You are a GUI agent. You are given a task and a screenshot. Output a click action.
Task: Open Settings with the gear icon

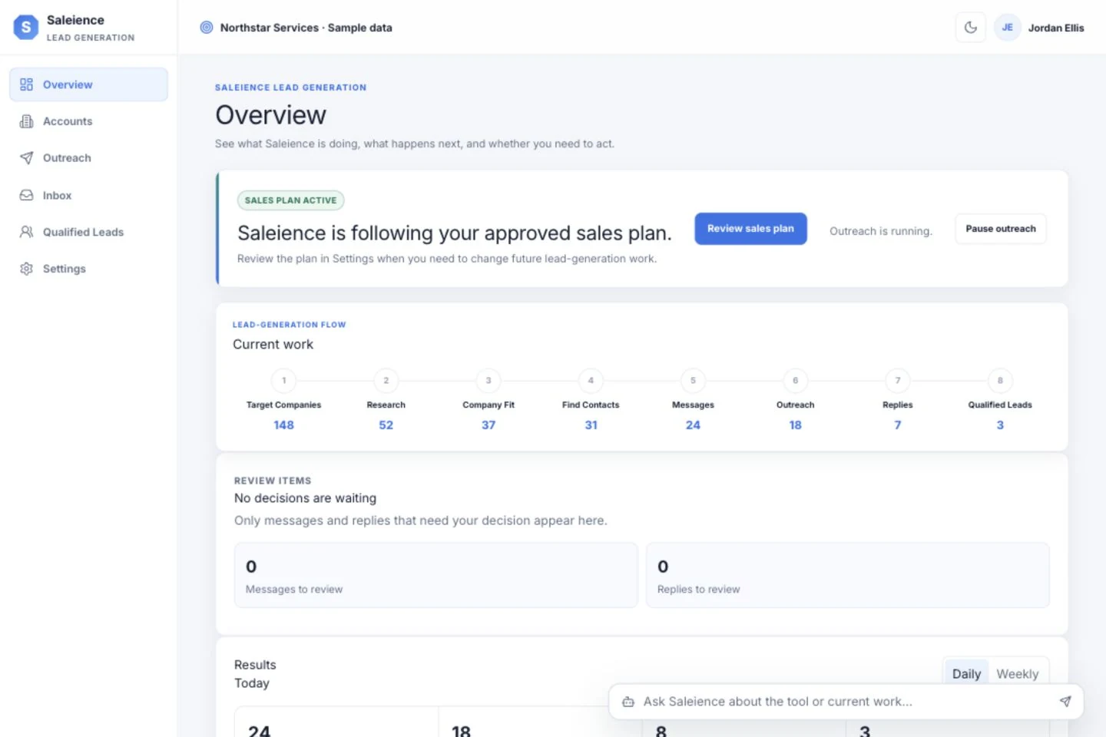tap(26, 269)
